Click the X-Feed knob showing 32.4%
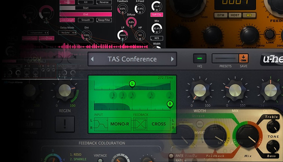Image resolution: width=283 pixels, height=162 pixels. pos(140,9)
